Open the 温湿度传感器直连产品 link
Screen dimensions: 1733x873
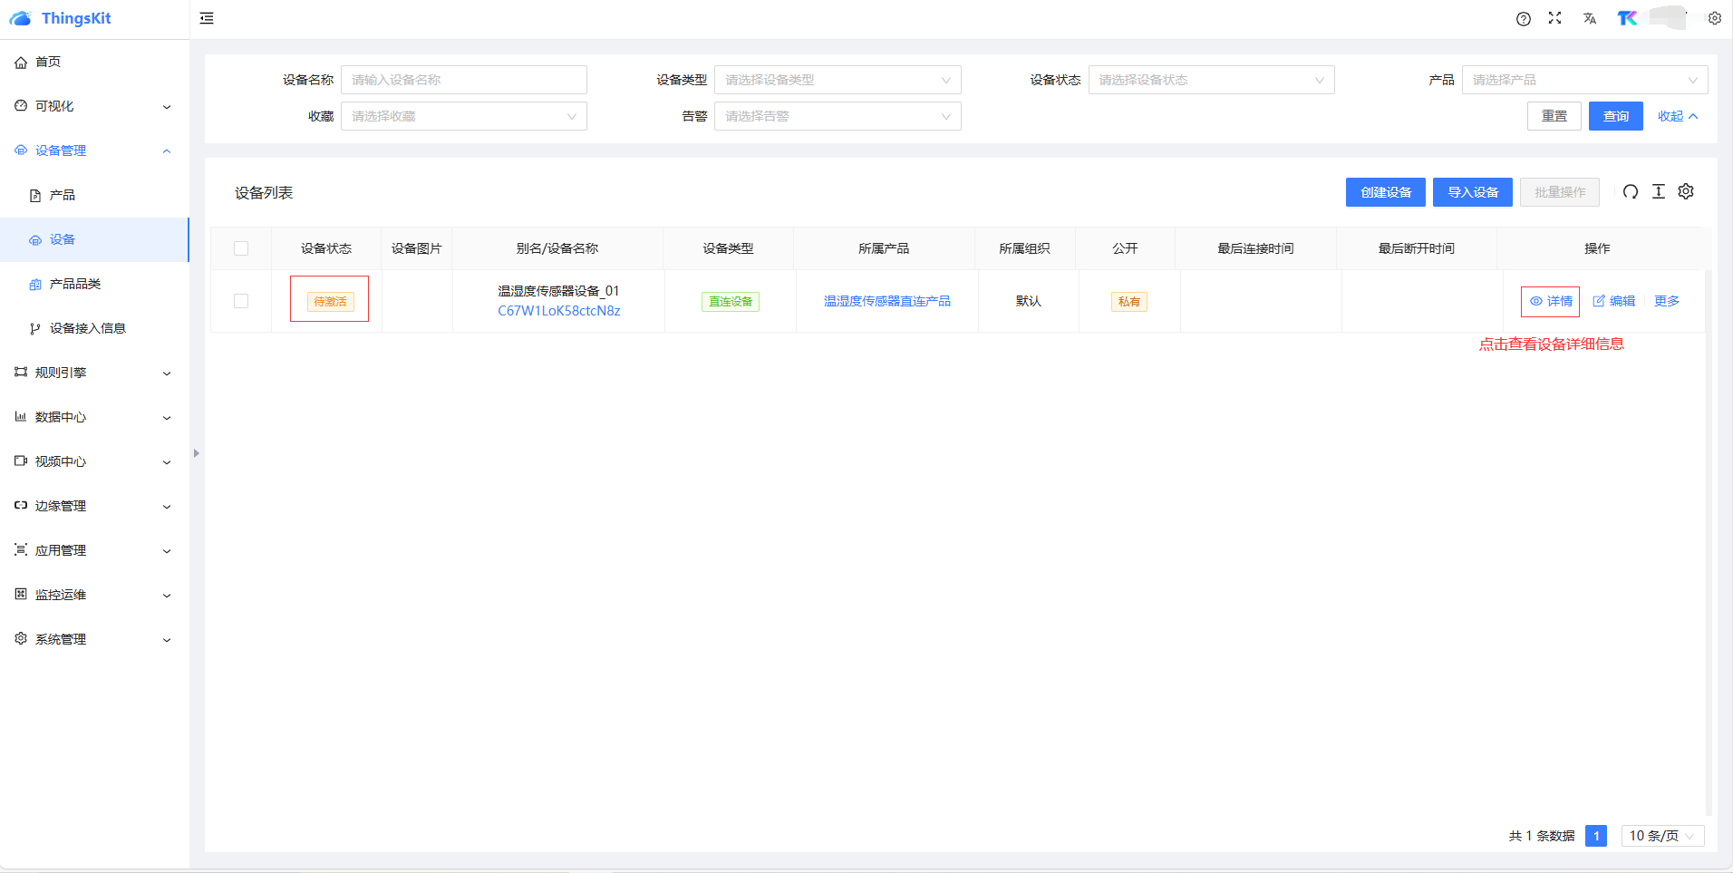click(x=886, y=301)
